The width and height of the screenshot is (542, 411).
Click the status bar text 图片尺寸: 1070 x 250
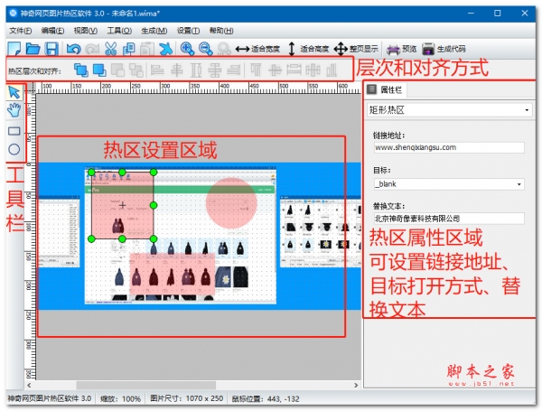point(187,398)
